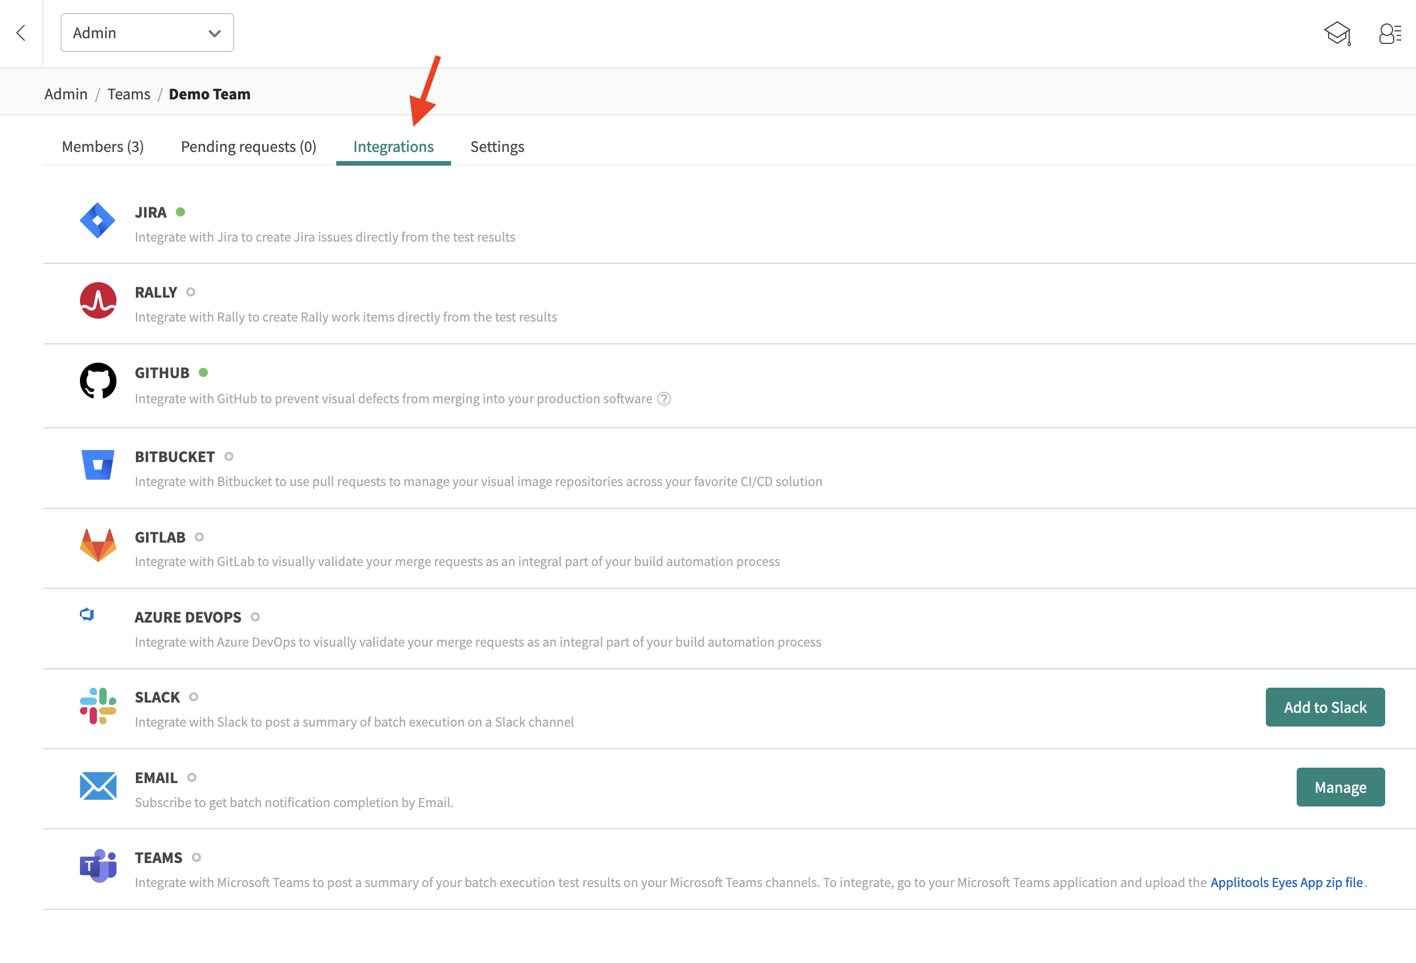Toggle the JIRA integration status indicator

click(184, 212)
